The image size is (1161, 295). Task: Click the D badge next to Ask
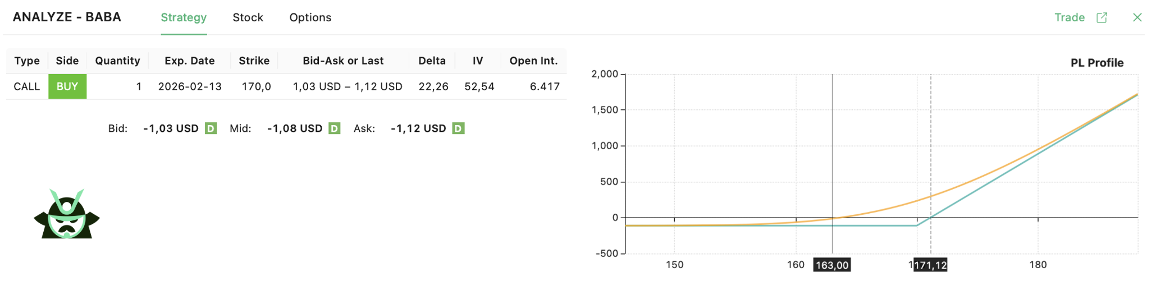pos(458,128)
